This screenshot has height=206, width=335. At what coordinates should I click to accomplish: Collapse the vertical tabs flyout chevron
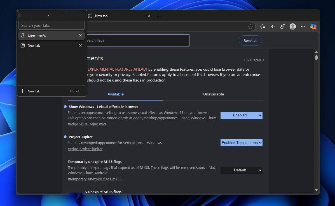click(x=49, y=15)
